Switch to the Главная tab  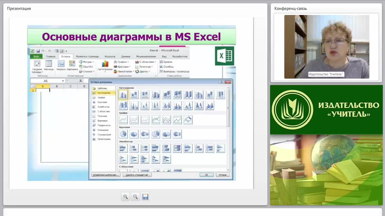(51, 56)
